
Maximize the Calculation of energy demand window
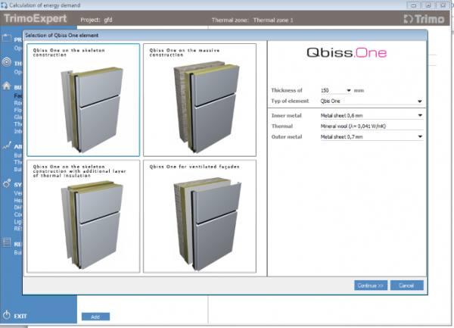(x=428, y=5)
